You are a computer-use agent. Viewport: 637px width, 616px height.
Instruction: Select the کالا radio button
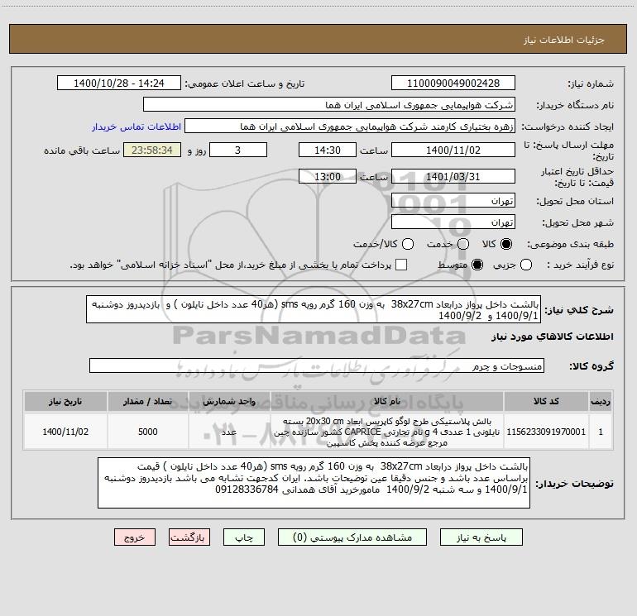(x=506, y=244)
